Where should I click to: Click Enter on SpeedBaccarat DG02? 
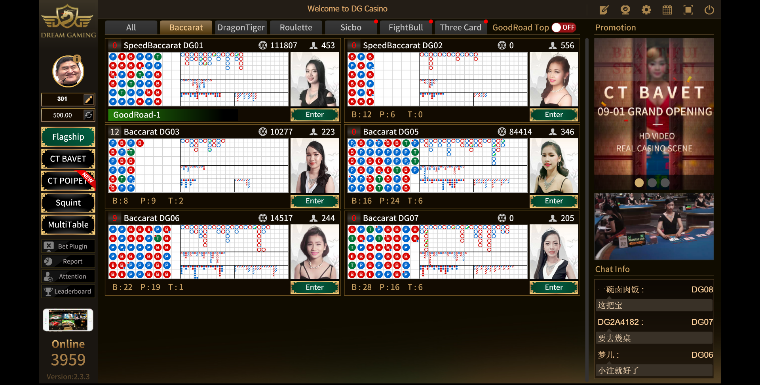(554, 115)
